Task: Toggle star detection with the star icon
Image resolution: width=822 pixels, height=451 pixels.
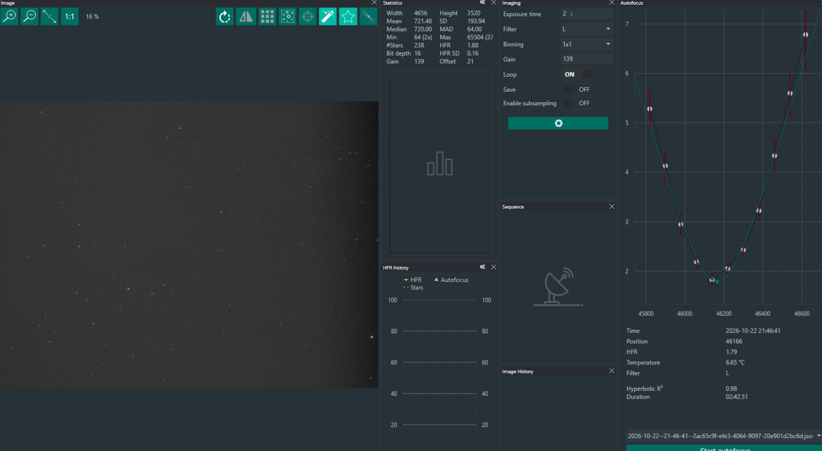Action: coord(348,17)
